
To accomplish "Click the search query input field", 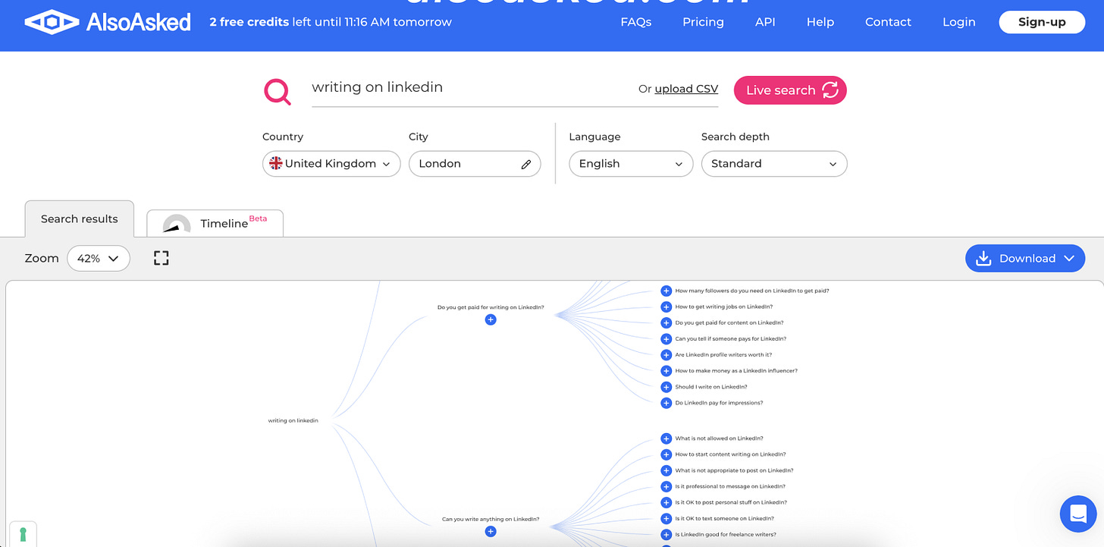I will [x=470, y=88].
